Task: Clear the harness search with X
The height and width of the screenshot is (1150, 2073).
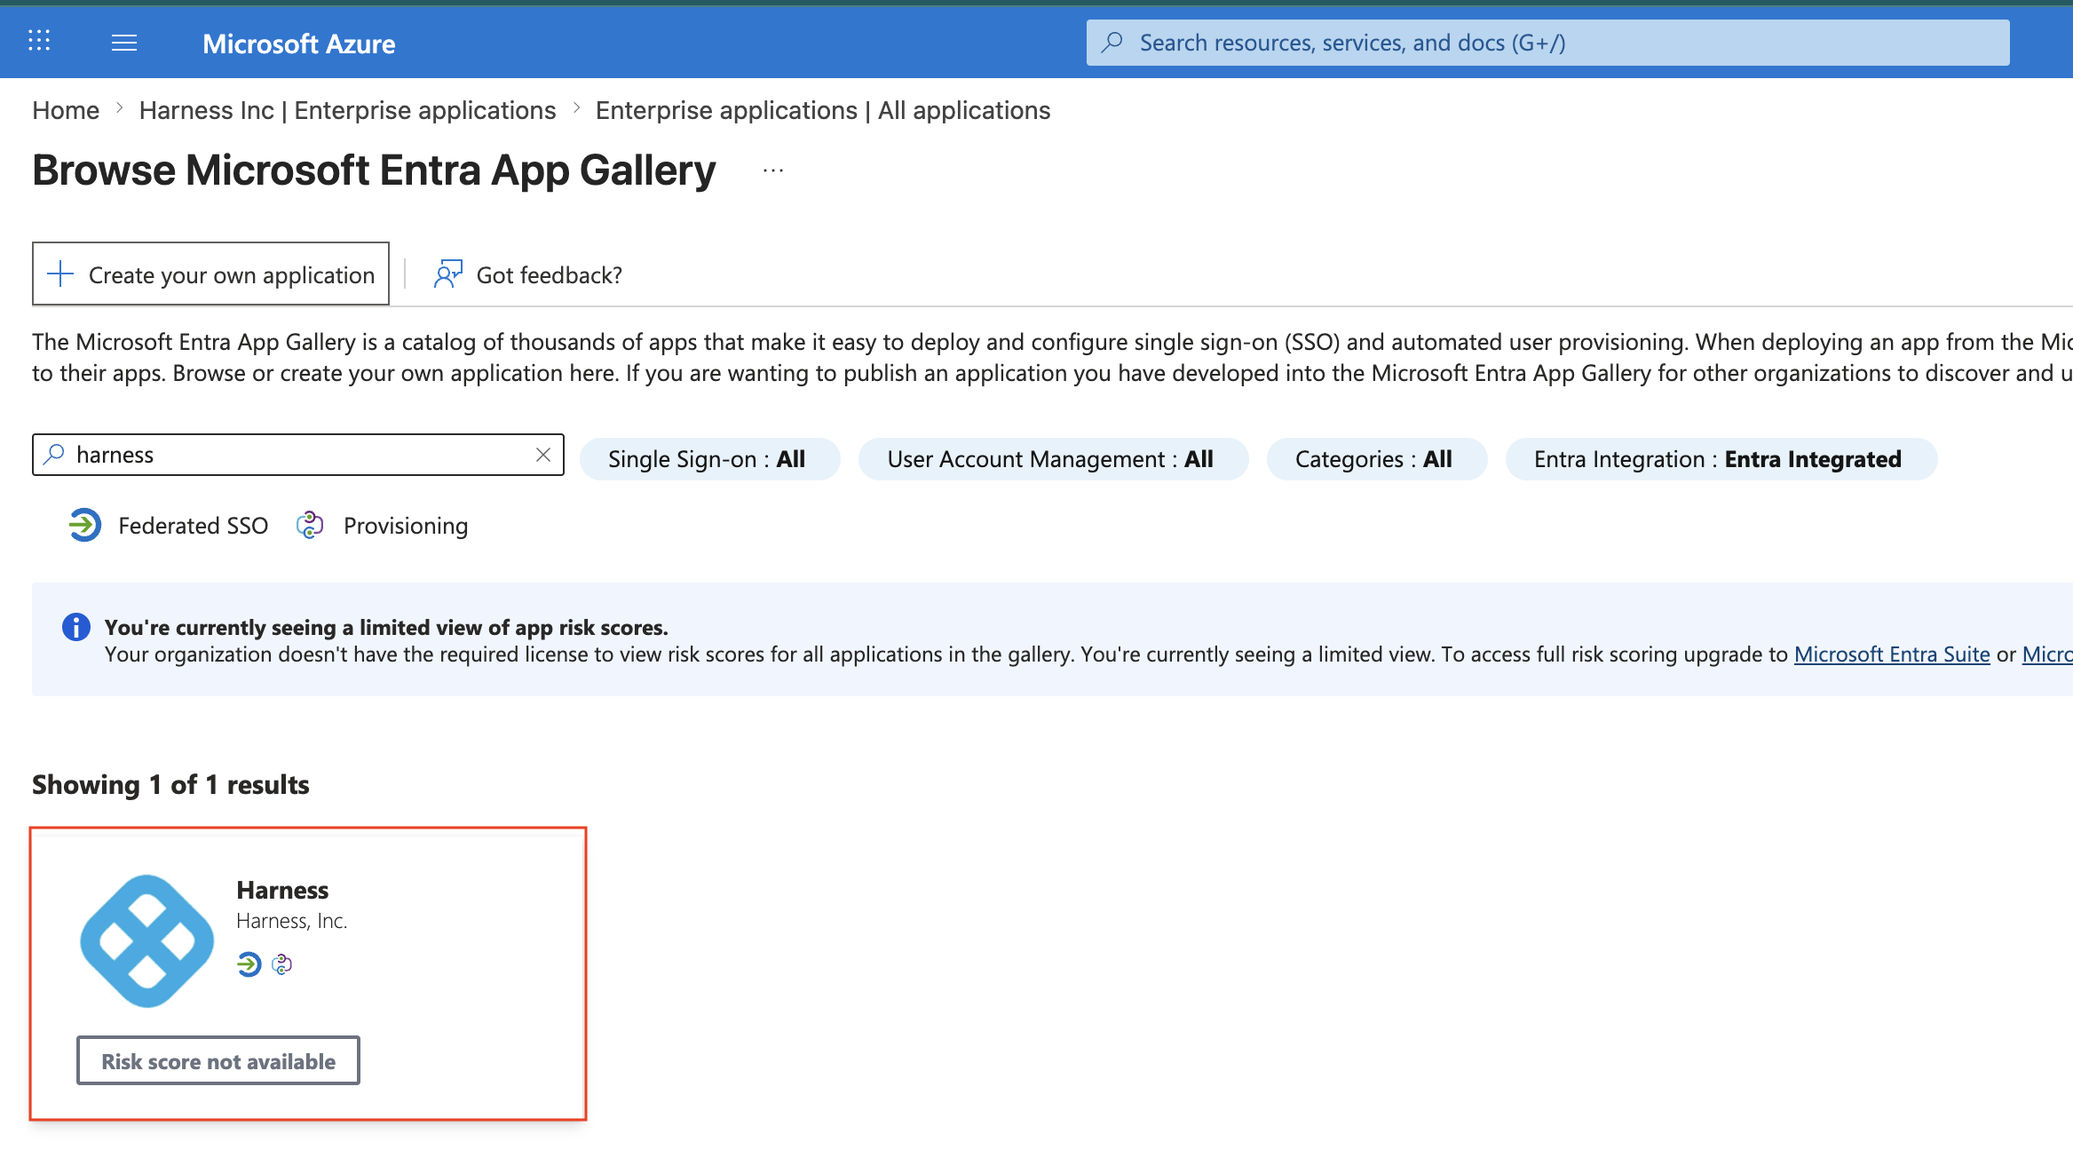Action: [543, 455]
